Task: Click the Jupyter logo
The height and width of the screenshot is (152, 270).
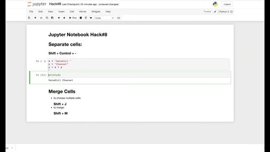Action: tap(37, 4)
